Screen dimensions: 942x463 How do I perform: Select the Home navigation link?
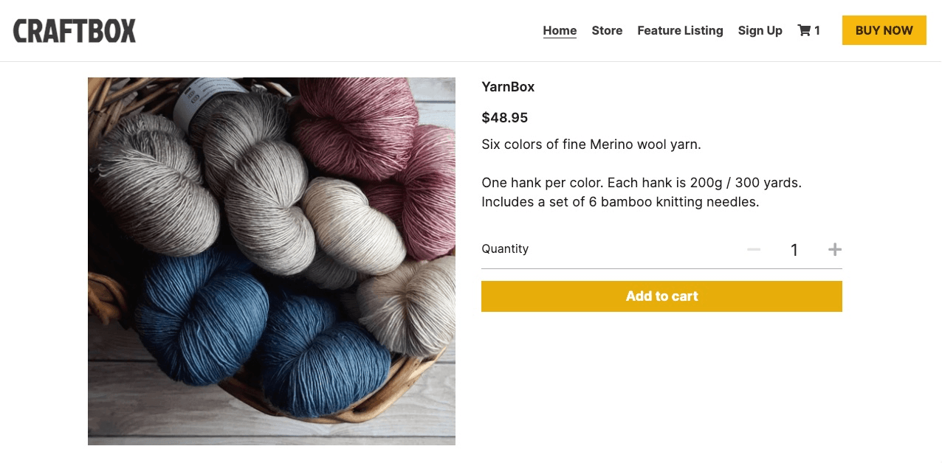(x=560, y=30)
